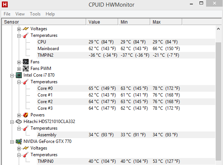223x165 pixels.
Task: Expand the NVIDIA Voltages node
Action: click(19, 148)
